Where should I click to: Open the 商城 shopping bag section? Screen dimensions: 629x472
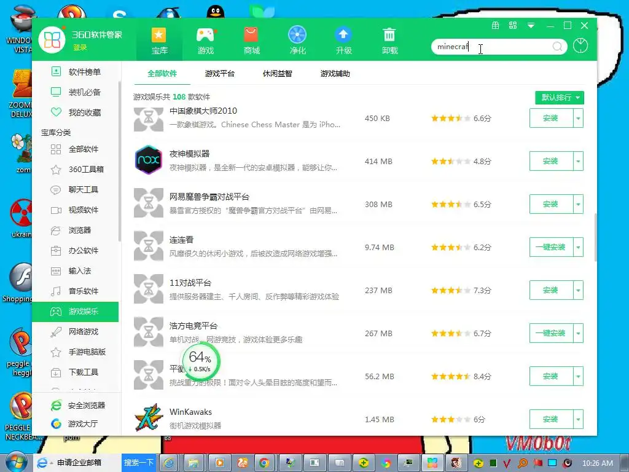pos(251,41)
